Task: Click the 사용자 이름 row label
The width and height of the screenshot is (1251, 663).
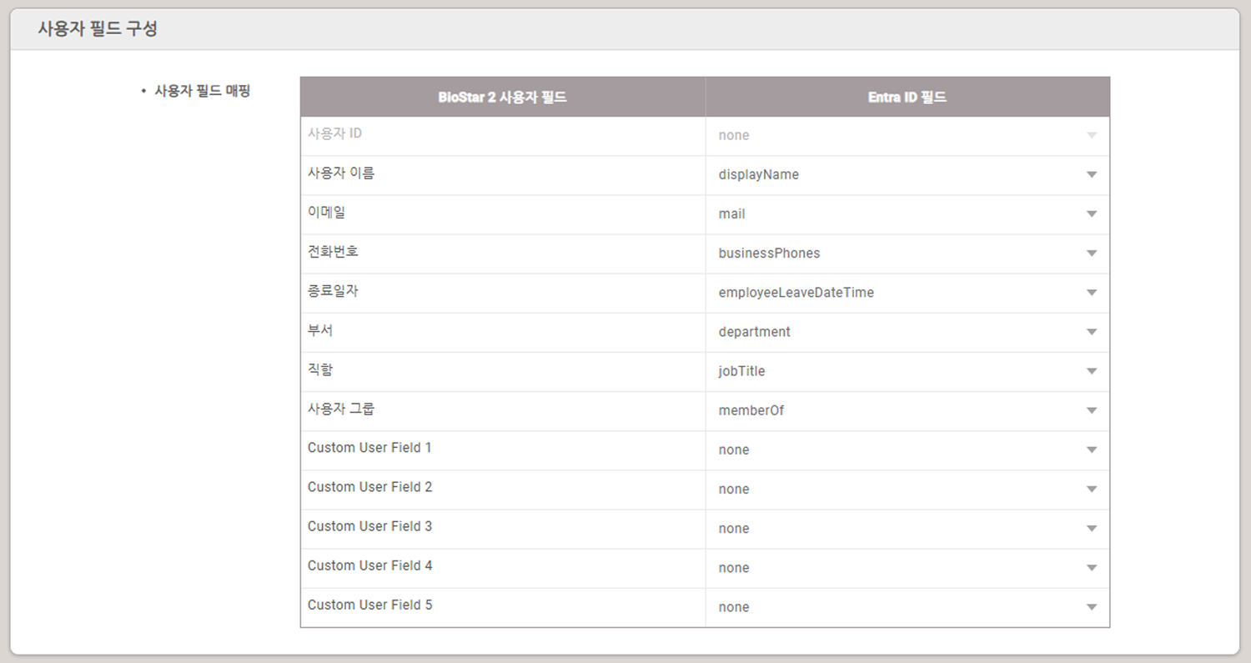Action: [341, 173]
